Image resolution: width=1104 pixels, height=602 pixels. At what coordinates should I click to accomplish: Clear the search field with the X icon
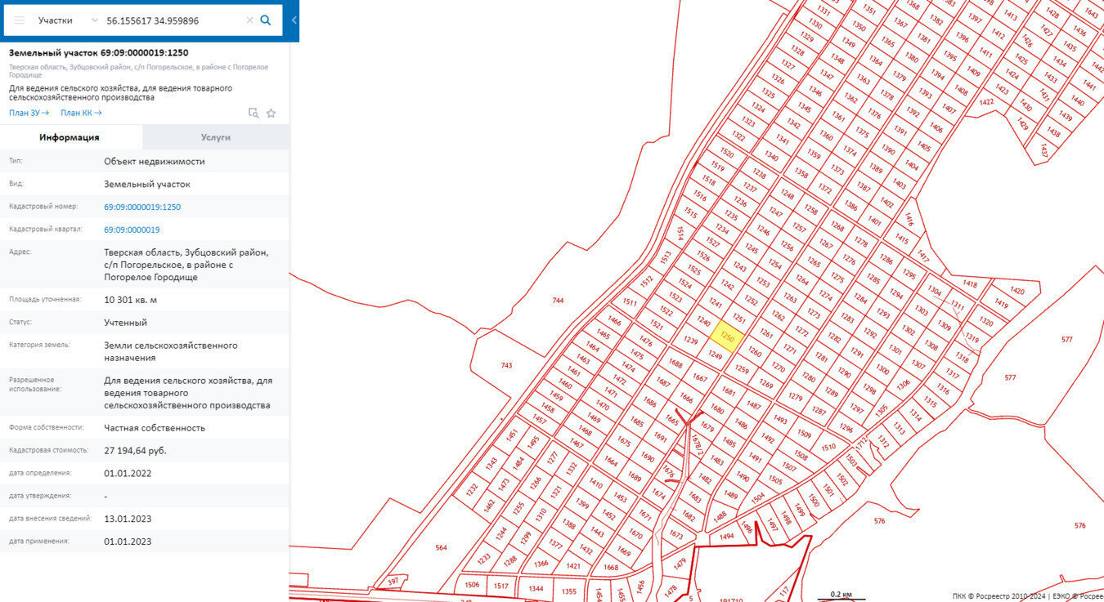[249, 20]
